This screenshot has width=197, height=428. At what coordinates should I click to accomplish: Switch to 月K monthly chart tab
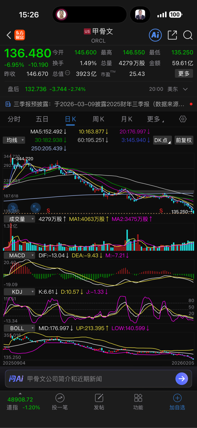point(127,119)
